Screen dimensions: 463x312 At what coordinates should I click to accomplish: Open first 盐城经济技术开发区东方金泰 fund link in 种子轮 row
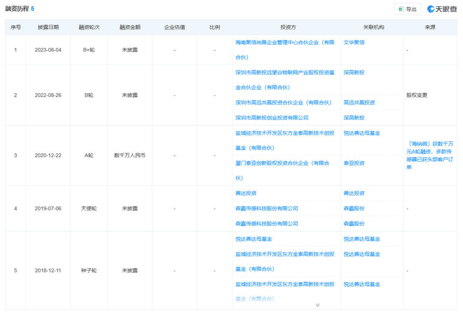(285, 261)
